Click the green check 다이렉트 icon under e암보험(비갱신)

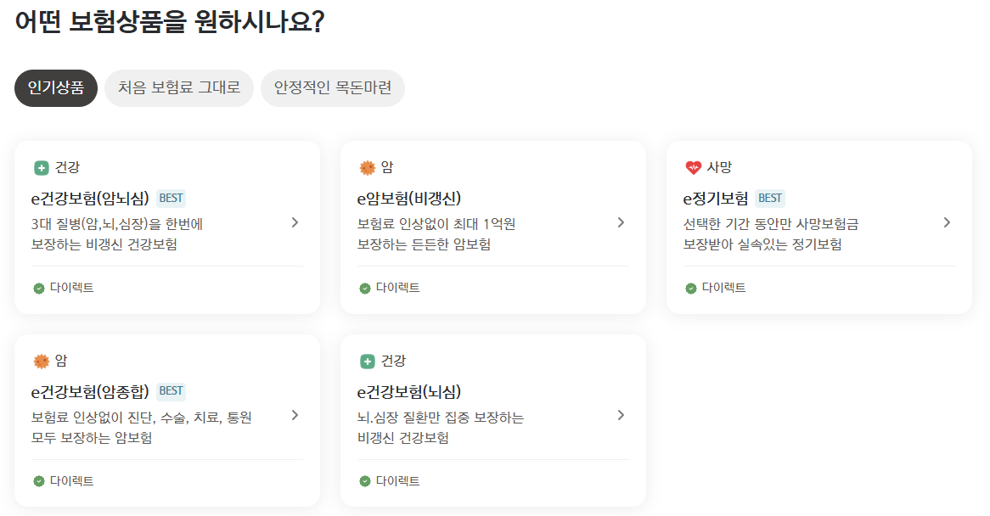click(x=364, y=289)
